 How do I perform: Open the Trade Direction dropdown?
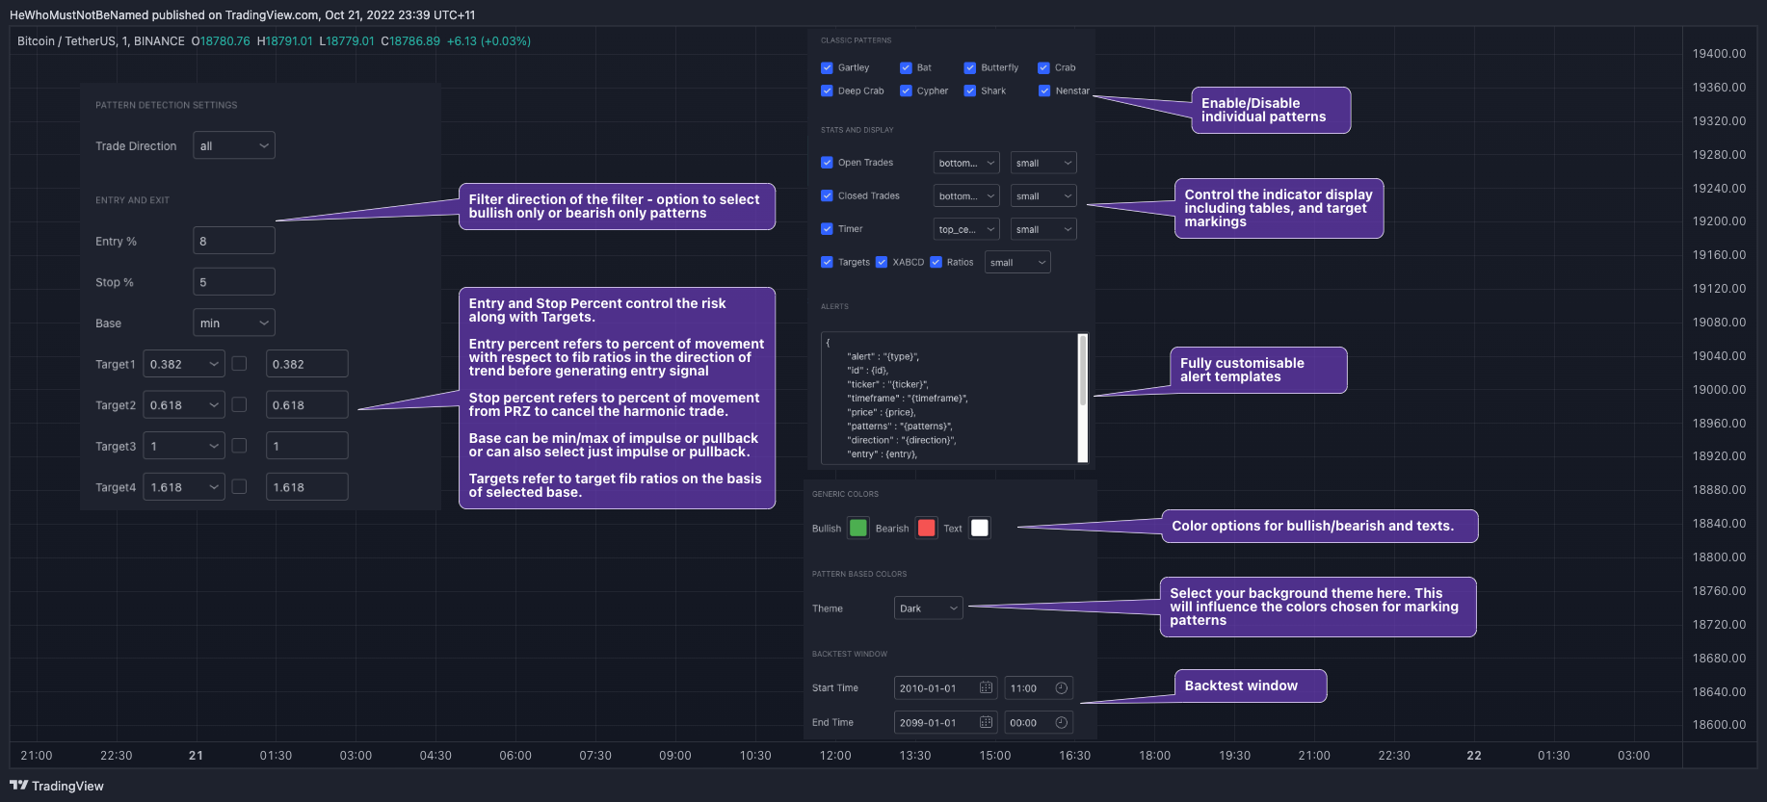[x=234, y=145]
